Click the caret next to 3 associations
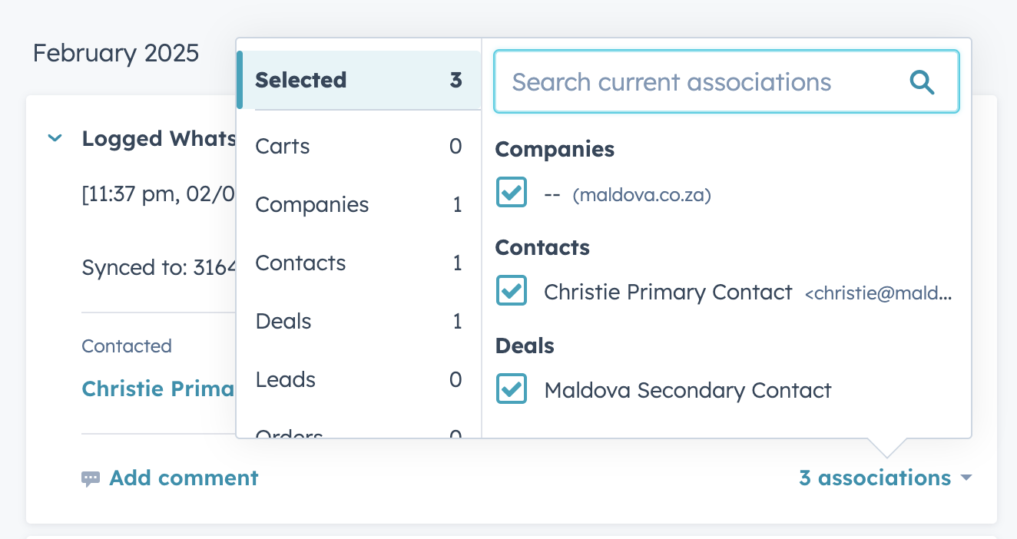The width and height of the screenshot is (1017, 539). tap(966, 478)
